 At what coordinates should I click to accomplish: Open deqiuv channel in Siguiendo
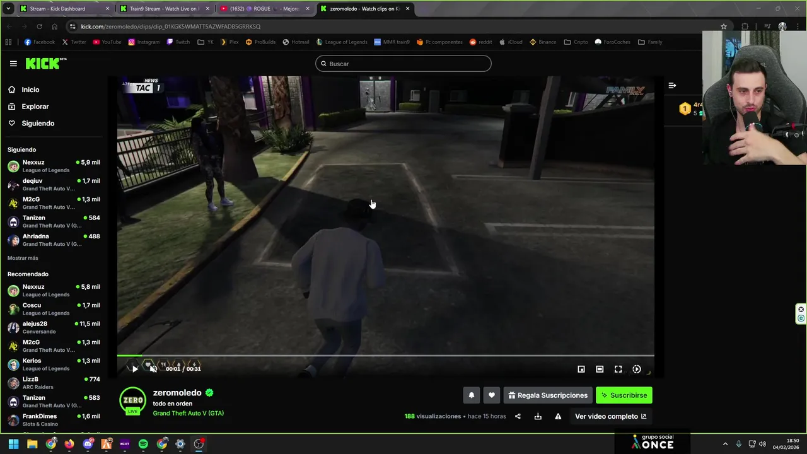pyautogui.click(x=54, y=184)
